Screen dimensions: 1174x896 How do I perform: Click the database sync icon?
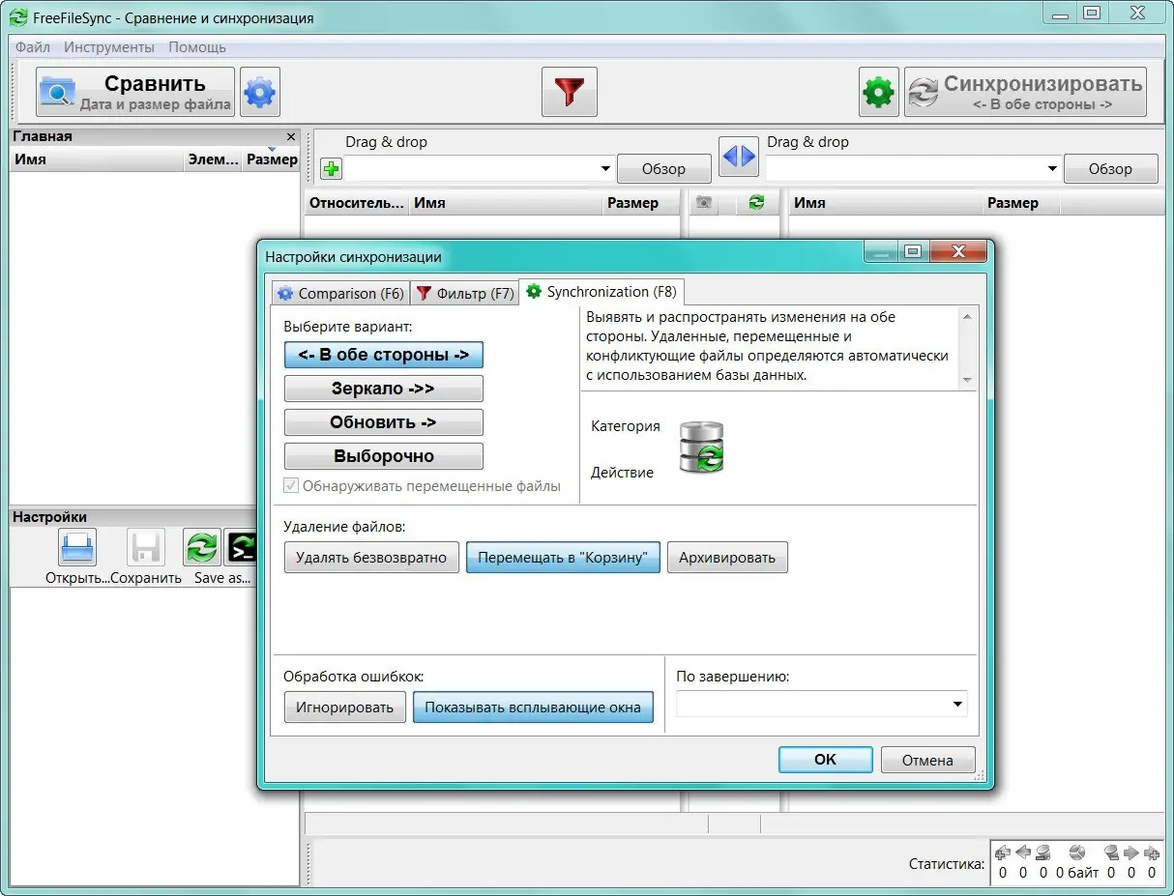click(701, 448)
